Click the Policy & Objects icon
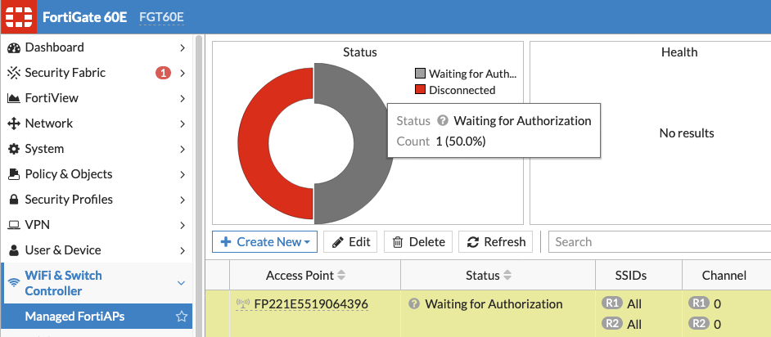 (x=14, y=174)
